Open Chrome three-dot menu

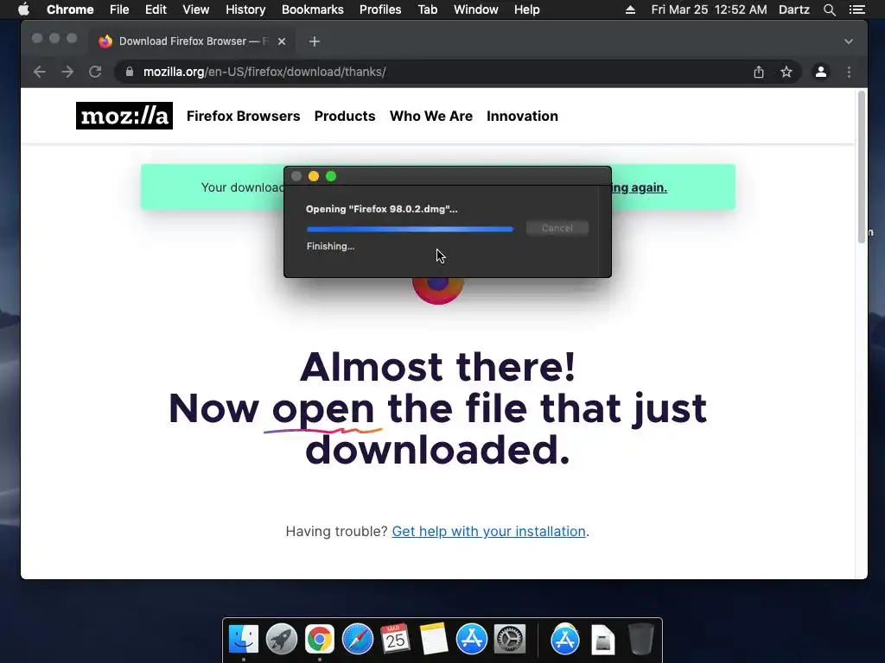(849, 72)
